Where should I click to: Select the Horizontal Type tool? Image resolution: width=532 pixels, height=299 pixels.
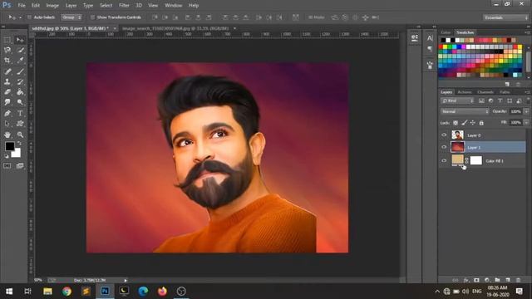coord(20,113)
